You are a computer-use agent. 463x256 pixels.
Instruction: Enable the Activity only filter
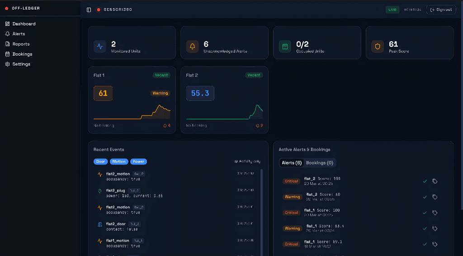[x=247, y=161]
